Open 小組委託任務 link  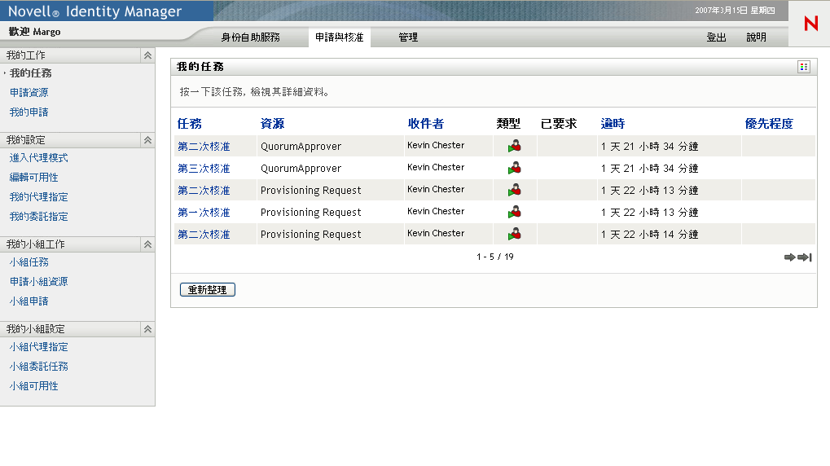(x=38, y=367)
